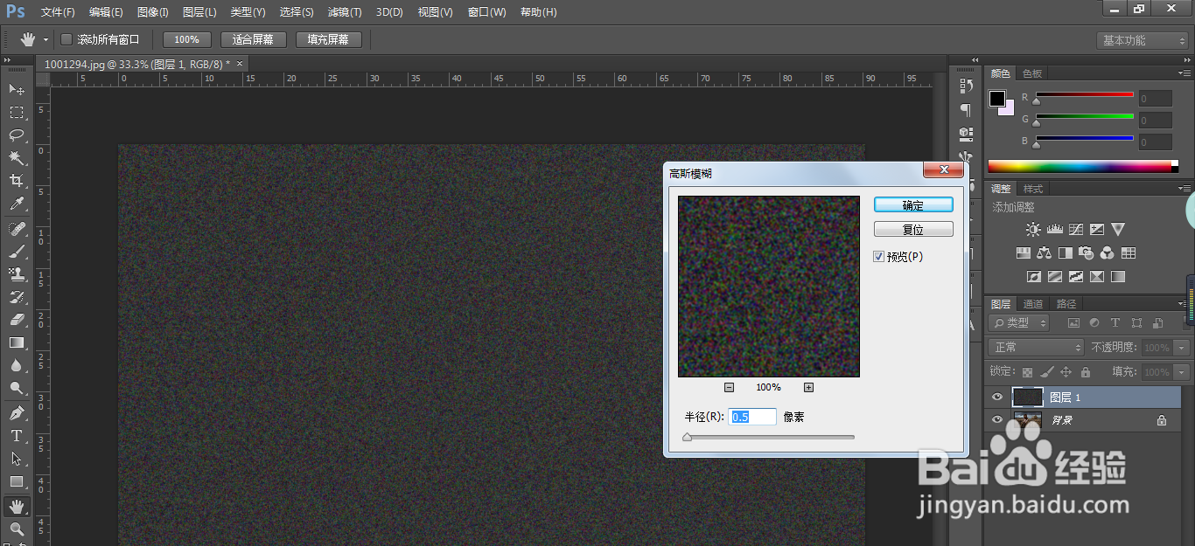
Task: Zoom out preview with minus button
Action: click(729, 388)
